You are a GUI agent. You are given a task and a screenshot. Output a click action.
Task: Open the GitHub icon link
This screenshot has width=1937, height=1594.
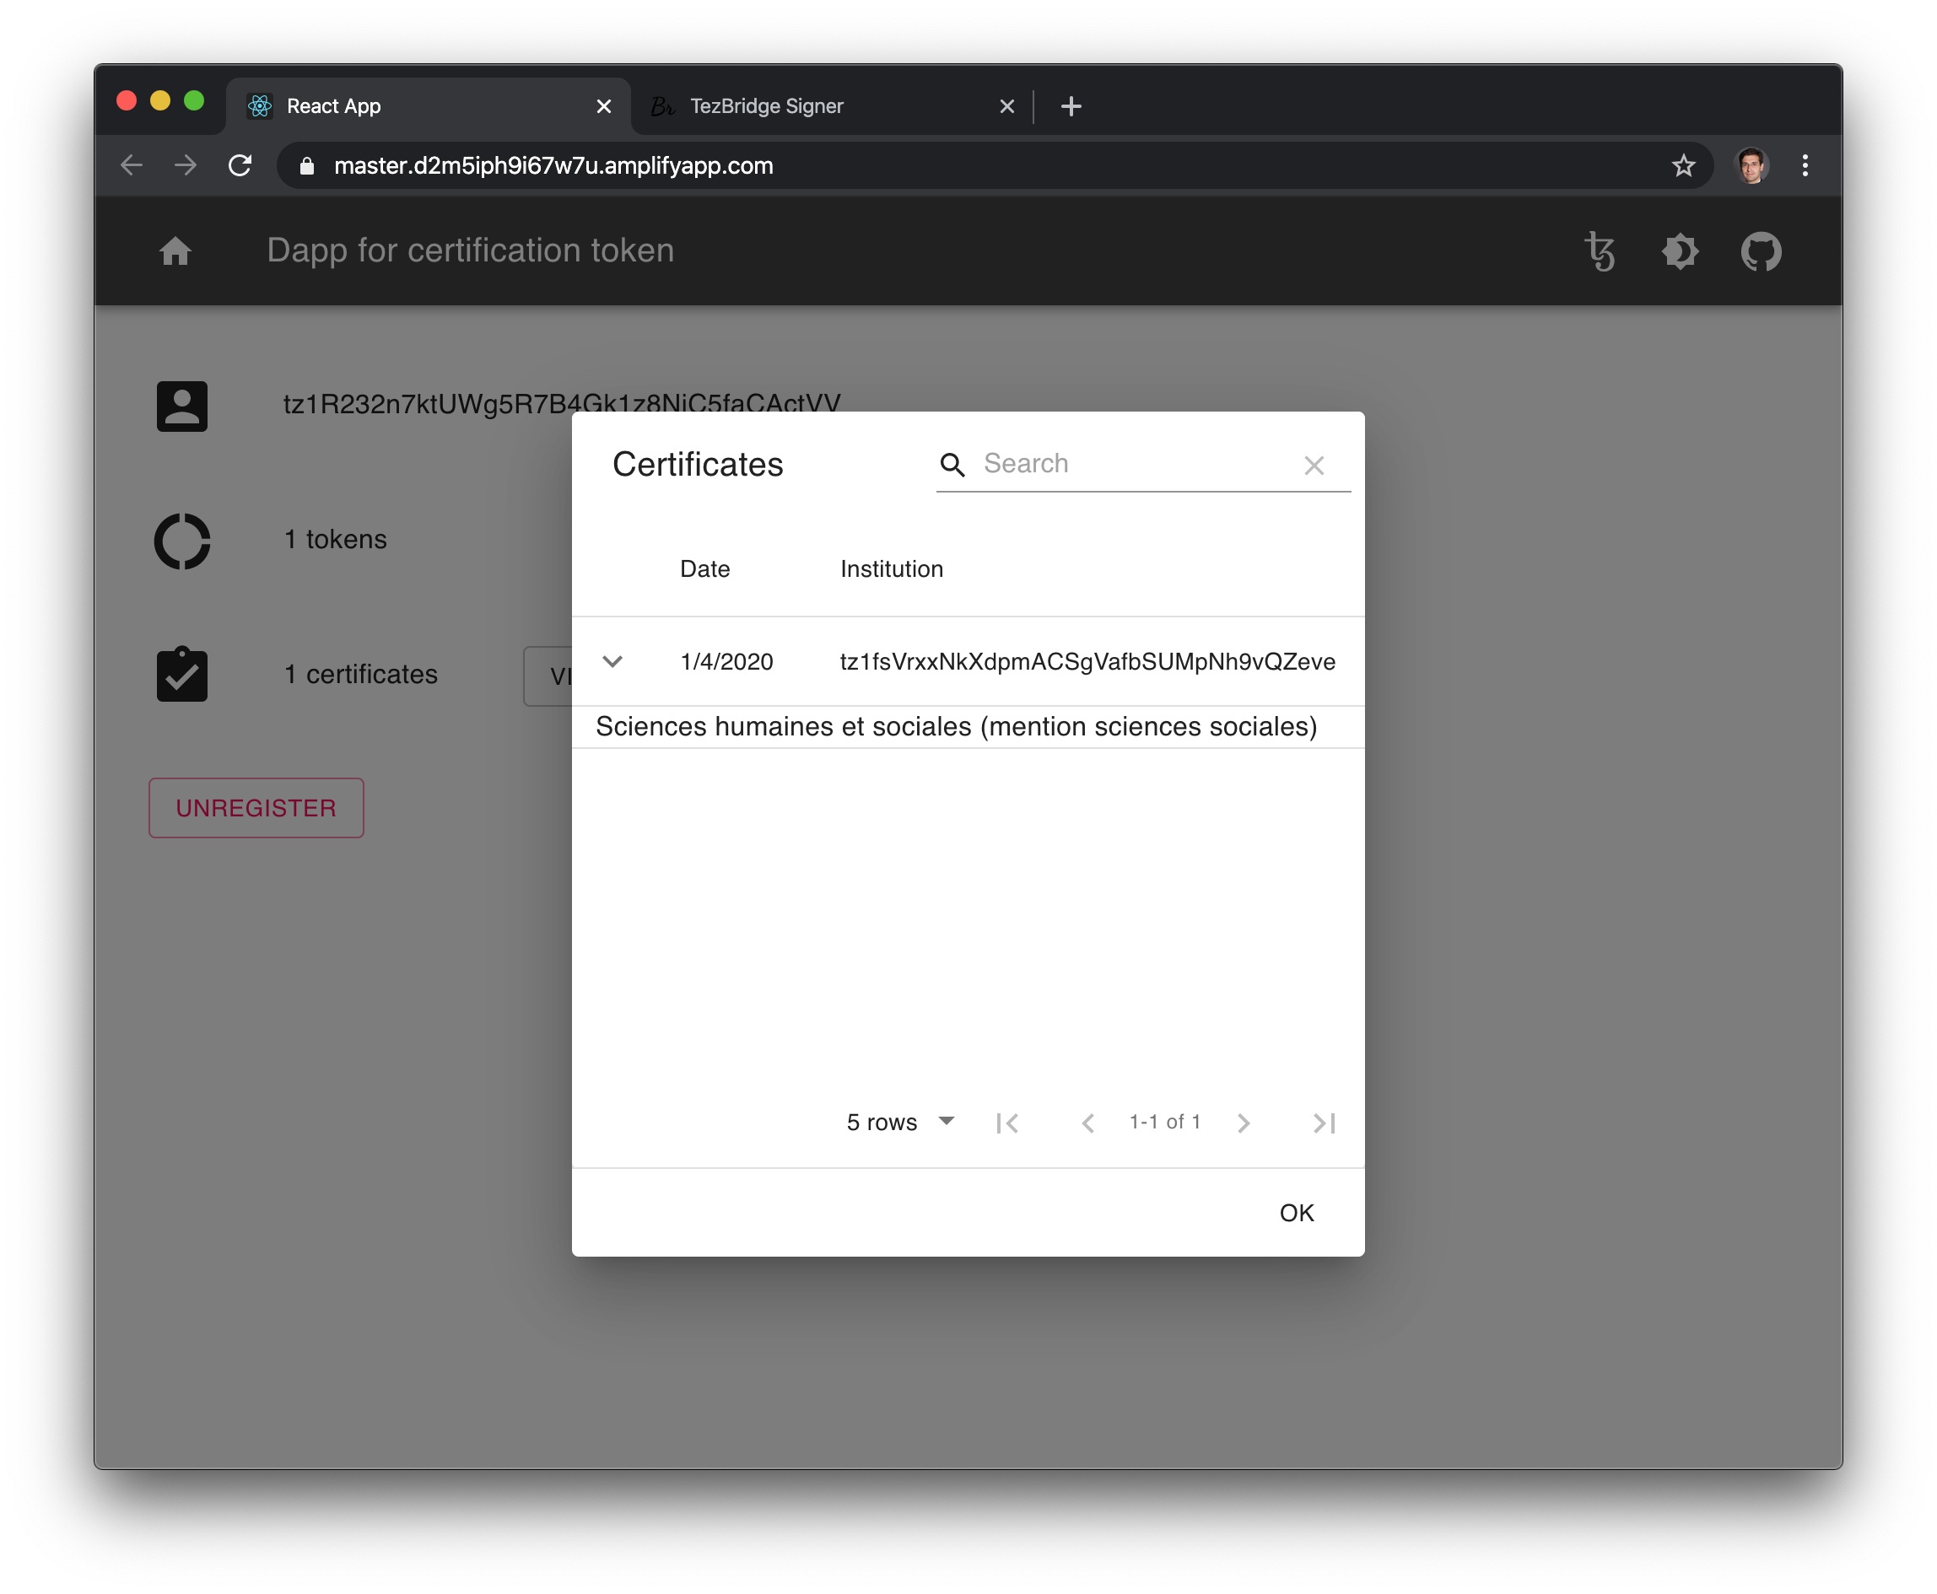1761,251
